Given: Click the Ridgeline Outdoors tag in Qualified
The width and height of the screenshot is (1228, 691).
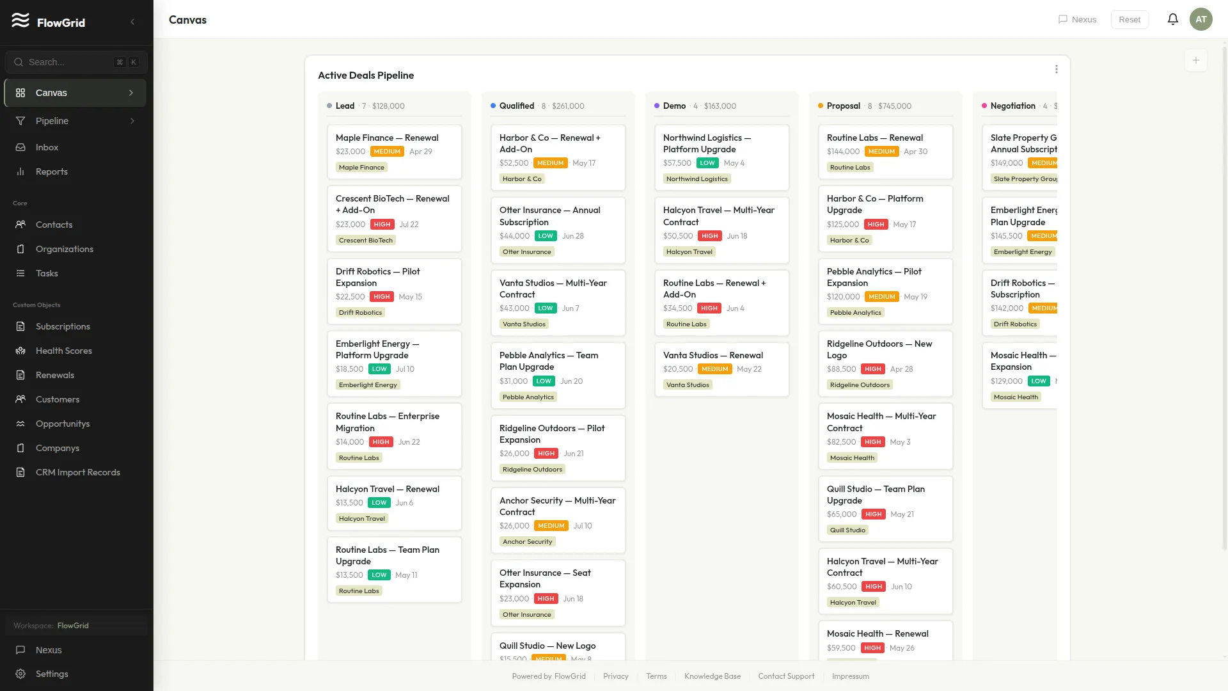Looking at the screenshot, I should (532, 470).
